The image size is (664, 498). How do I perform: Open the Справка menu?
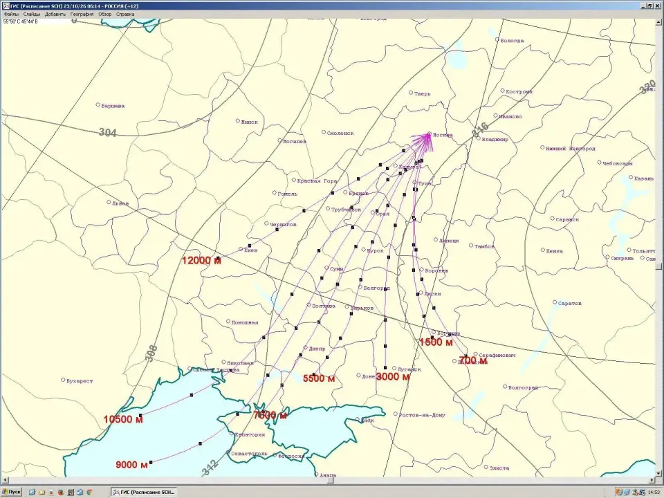(125, 14)
